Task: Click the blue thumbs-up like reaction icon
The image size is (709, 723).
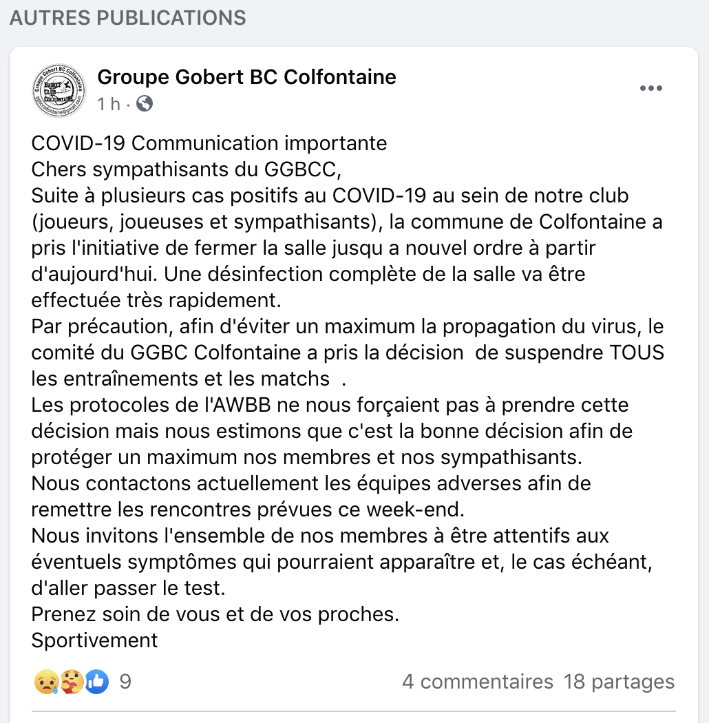Action: (97, 682)
